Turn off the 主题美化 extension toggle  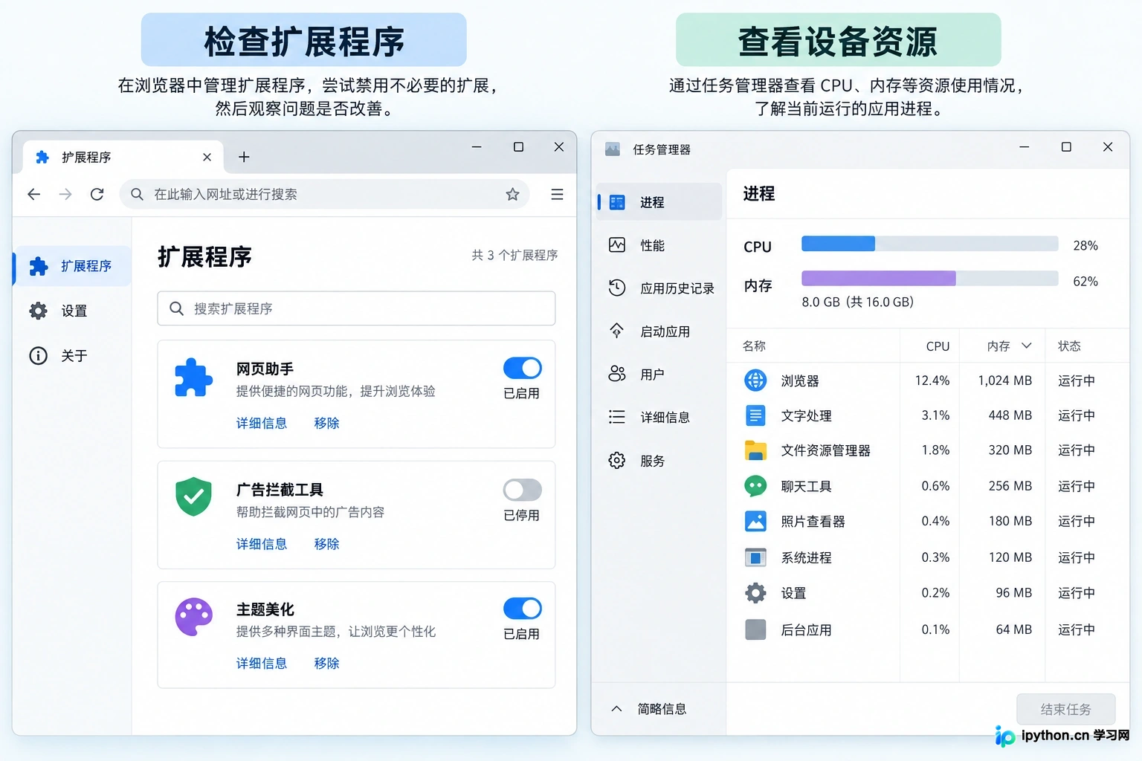[523, 609]
